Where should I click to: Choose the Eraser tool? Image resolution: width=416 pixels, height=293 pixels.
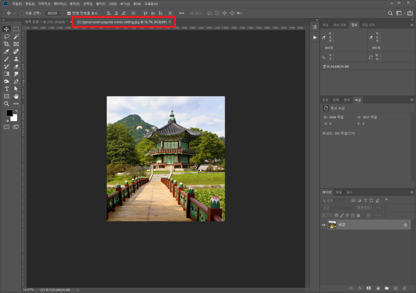tap(16, 66)
